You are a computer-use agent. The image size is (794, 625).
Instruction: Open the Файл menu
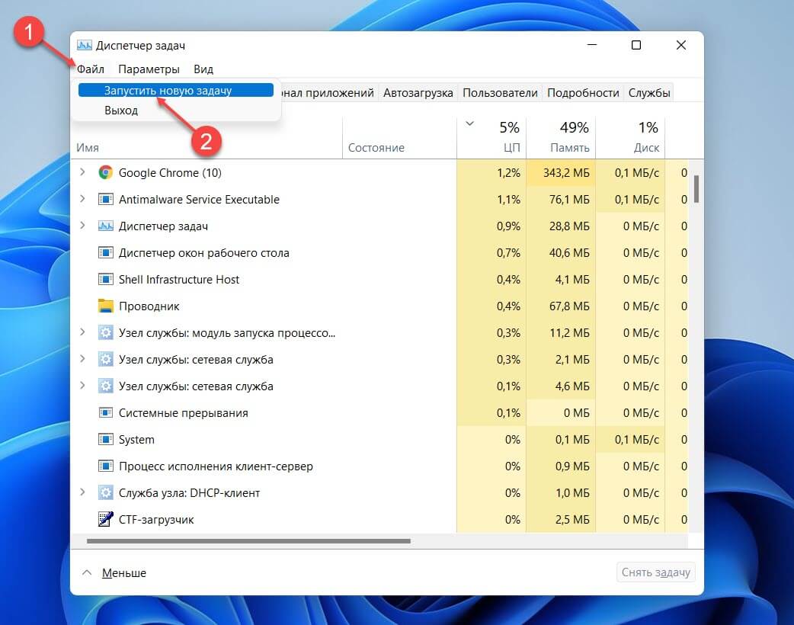tap(90, 69)
